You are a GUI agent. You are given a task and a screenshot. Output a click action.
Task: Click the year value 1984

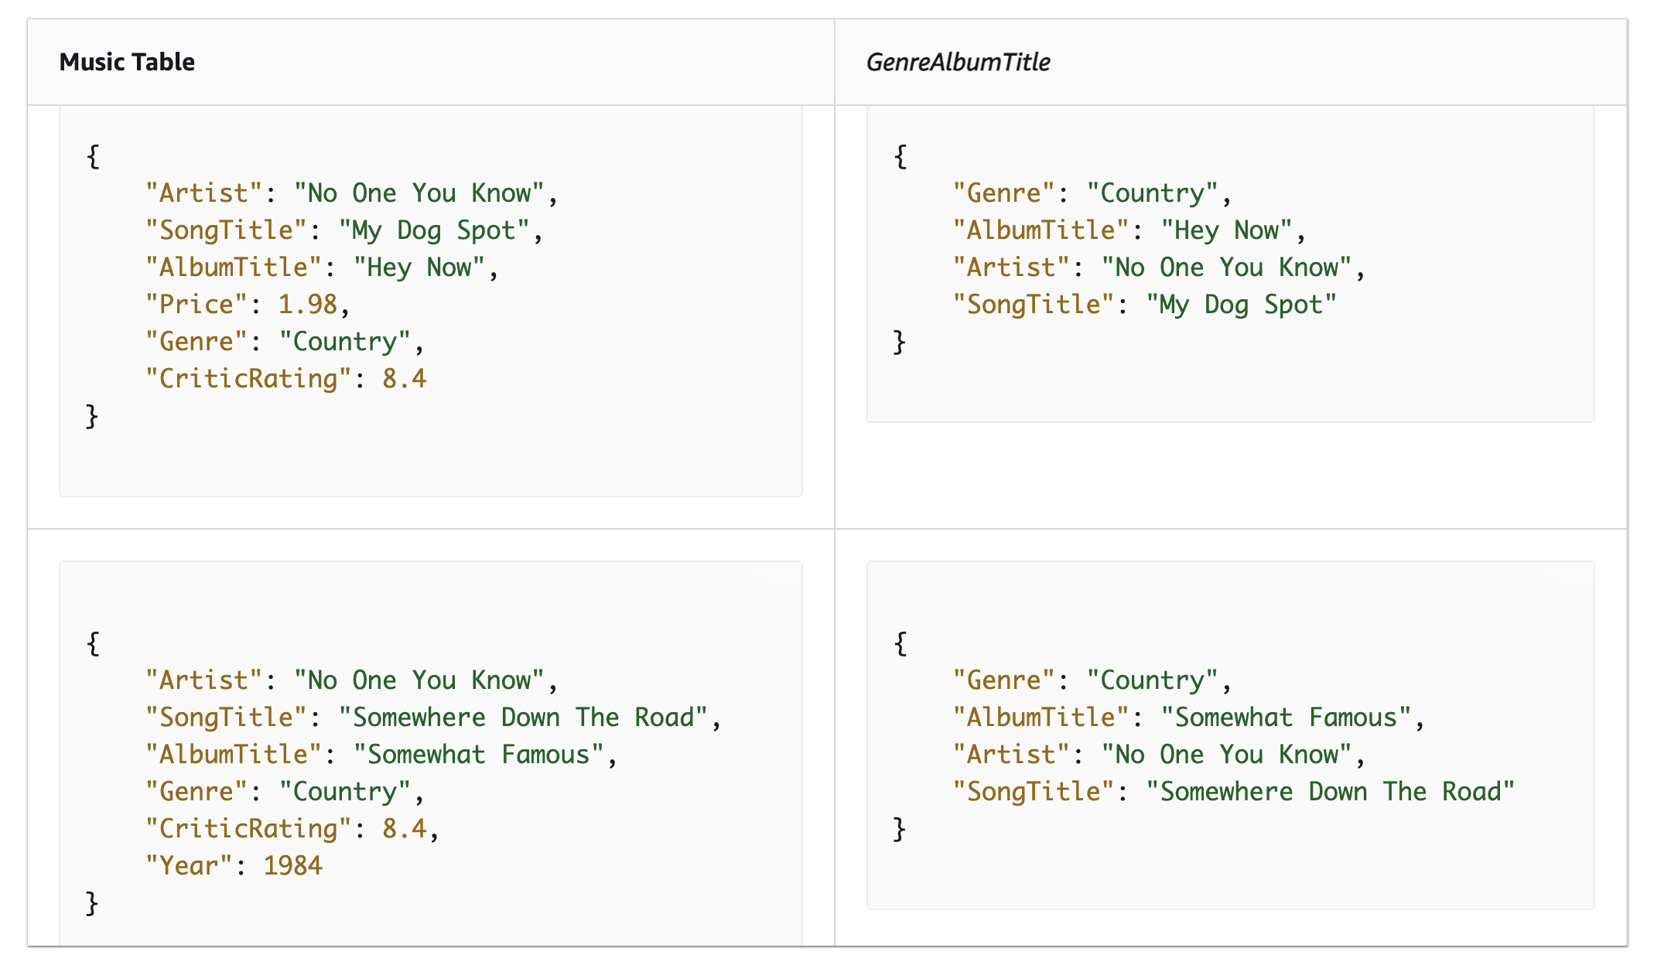(x=292, y=865)
